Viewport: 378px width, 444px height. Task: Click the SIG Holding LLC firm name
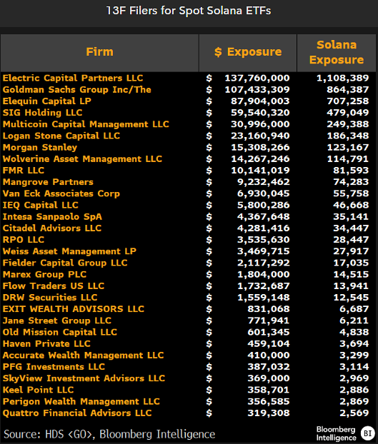[x=42, y=113]
